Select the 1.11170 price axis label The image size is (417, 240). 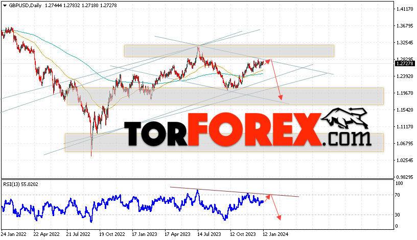(405, 127)
